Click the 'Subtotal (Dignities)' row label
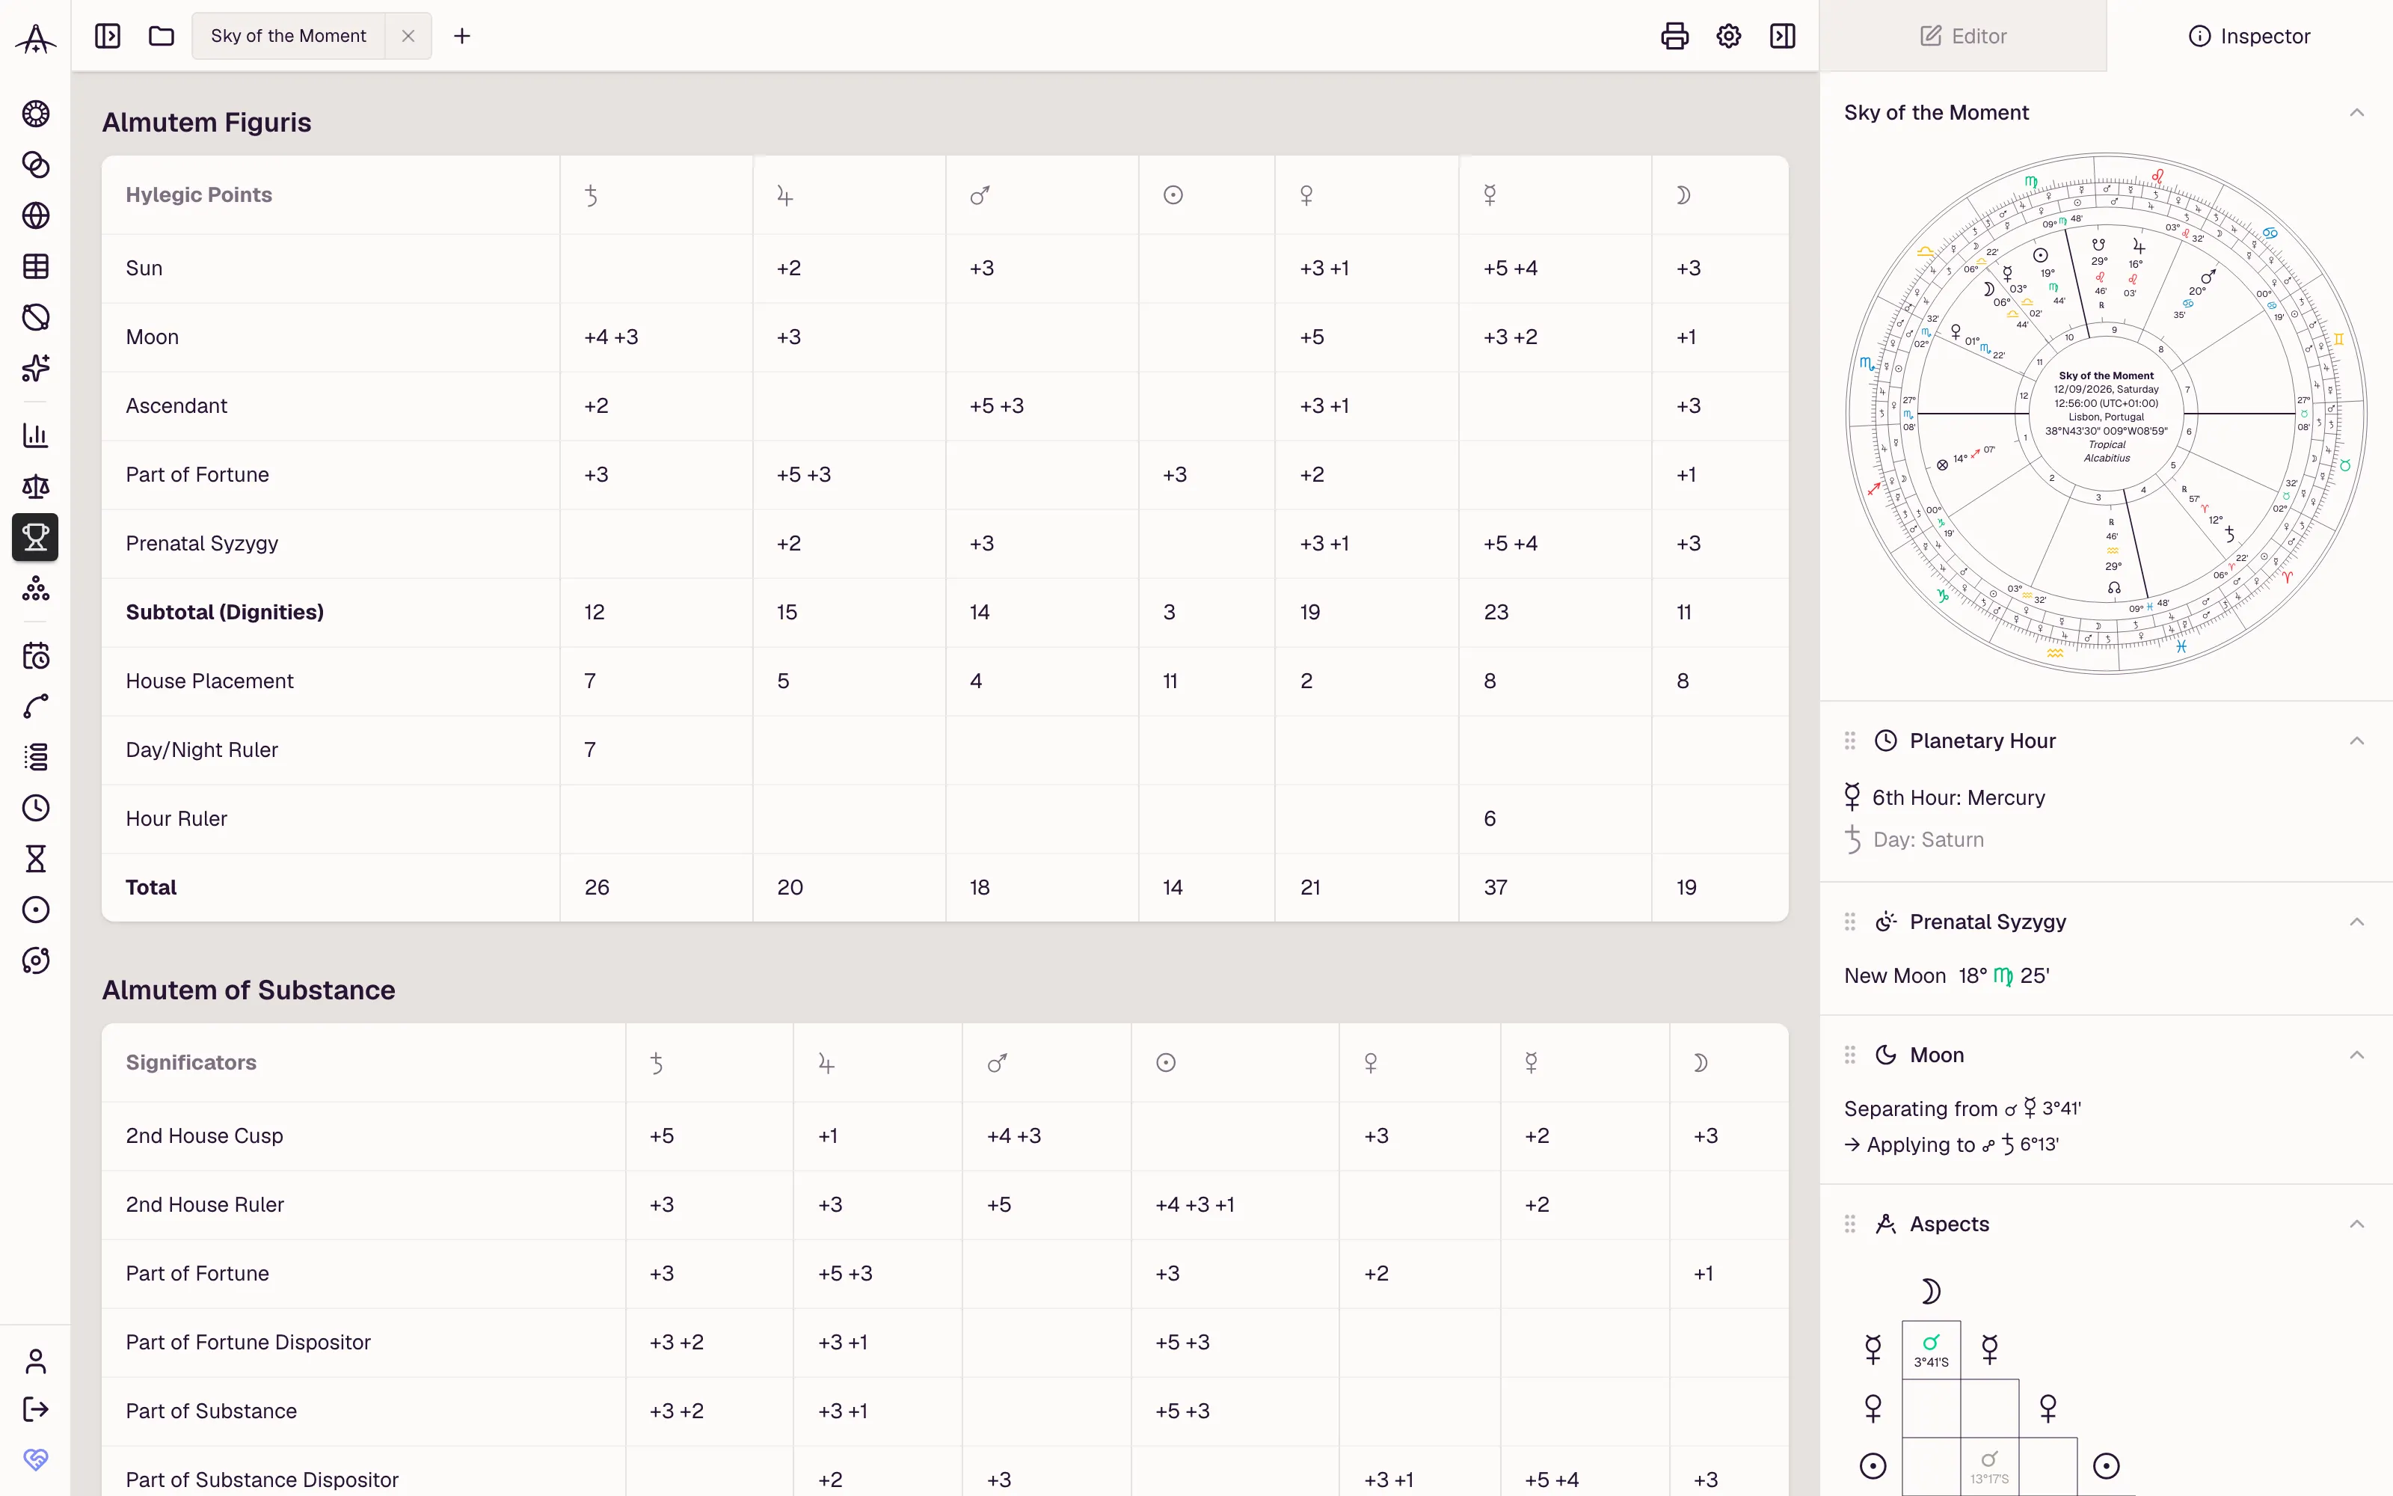 [224, 613]
